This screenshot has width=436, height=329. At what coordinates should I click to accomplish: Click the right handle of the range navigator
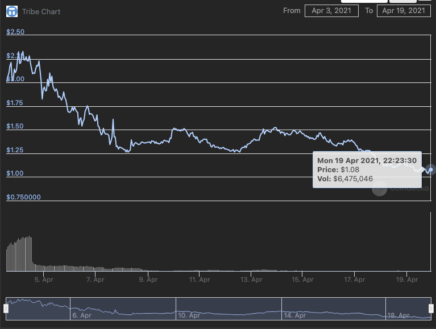(431, 309)
